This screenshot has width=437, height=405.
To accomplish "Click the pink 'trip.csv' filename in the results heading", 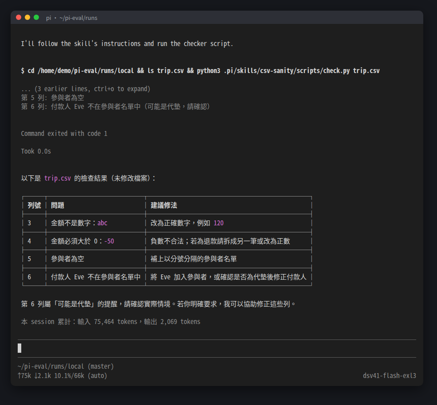I will pos(58,178).
